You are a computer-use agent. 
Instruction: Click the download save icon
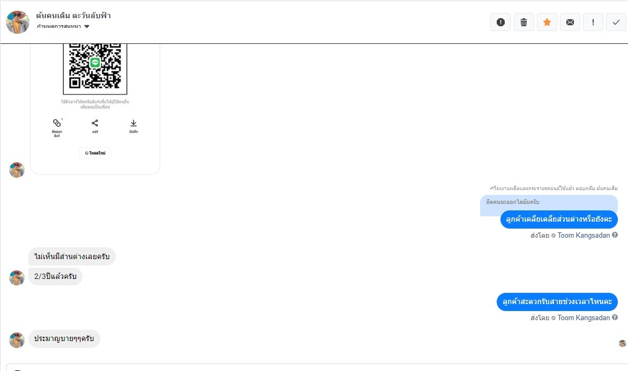click(133, 123)
